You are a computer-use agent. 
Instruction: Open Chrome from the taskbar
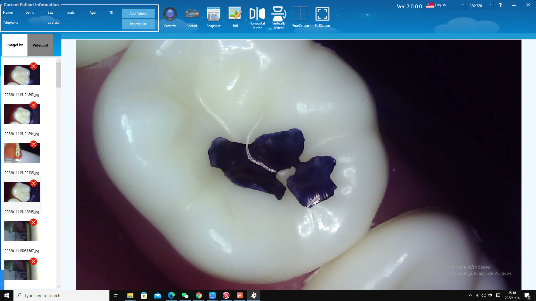[198, 295]
